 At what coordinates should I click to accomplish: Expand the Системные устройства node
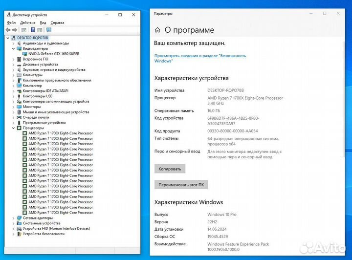[x=14, y=223]
